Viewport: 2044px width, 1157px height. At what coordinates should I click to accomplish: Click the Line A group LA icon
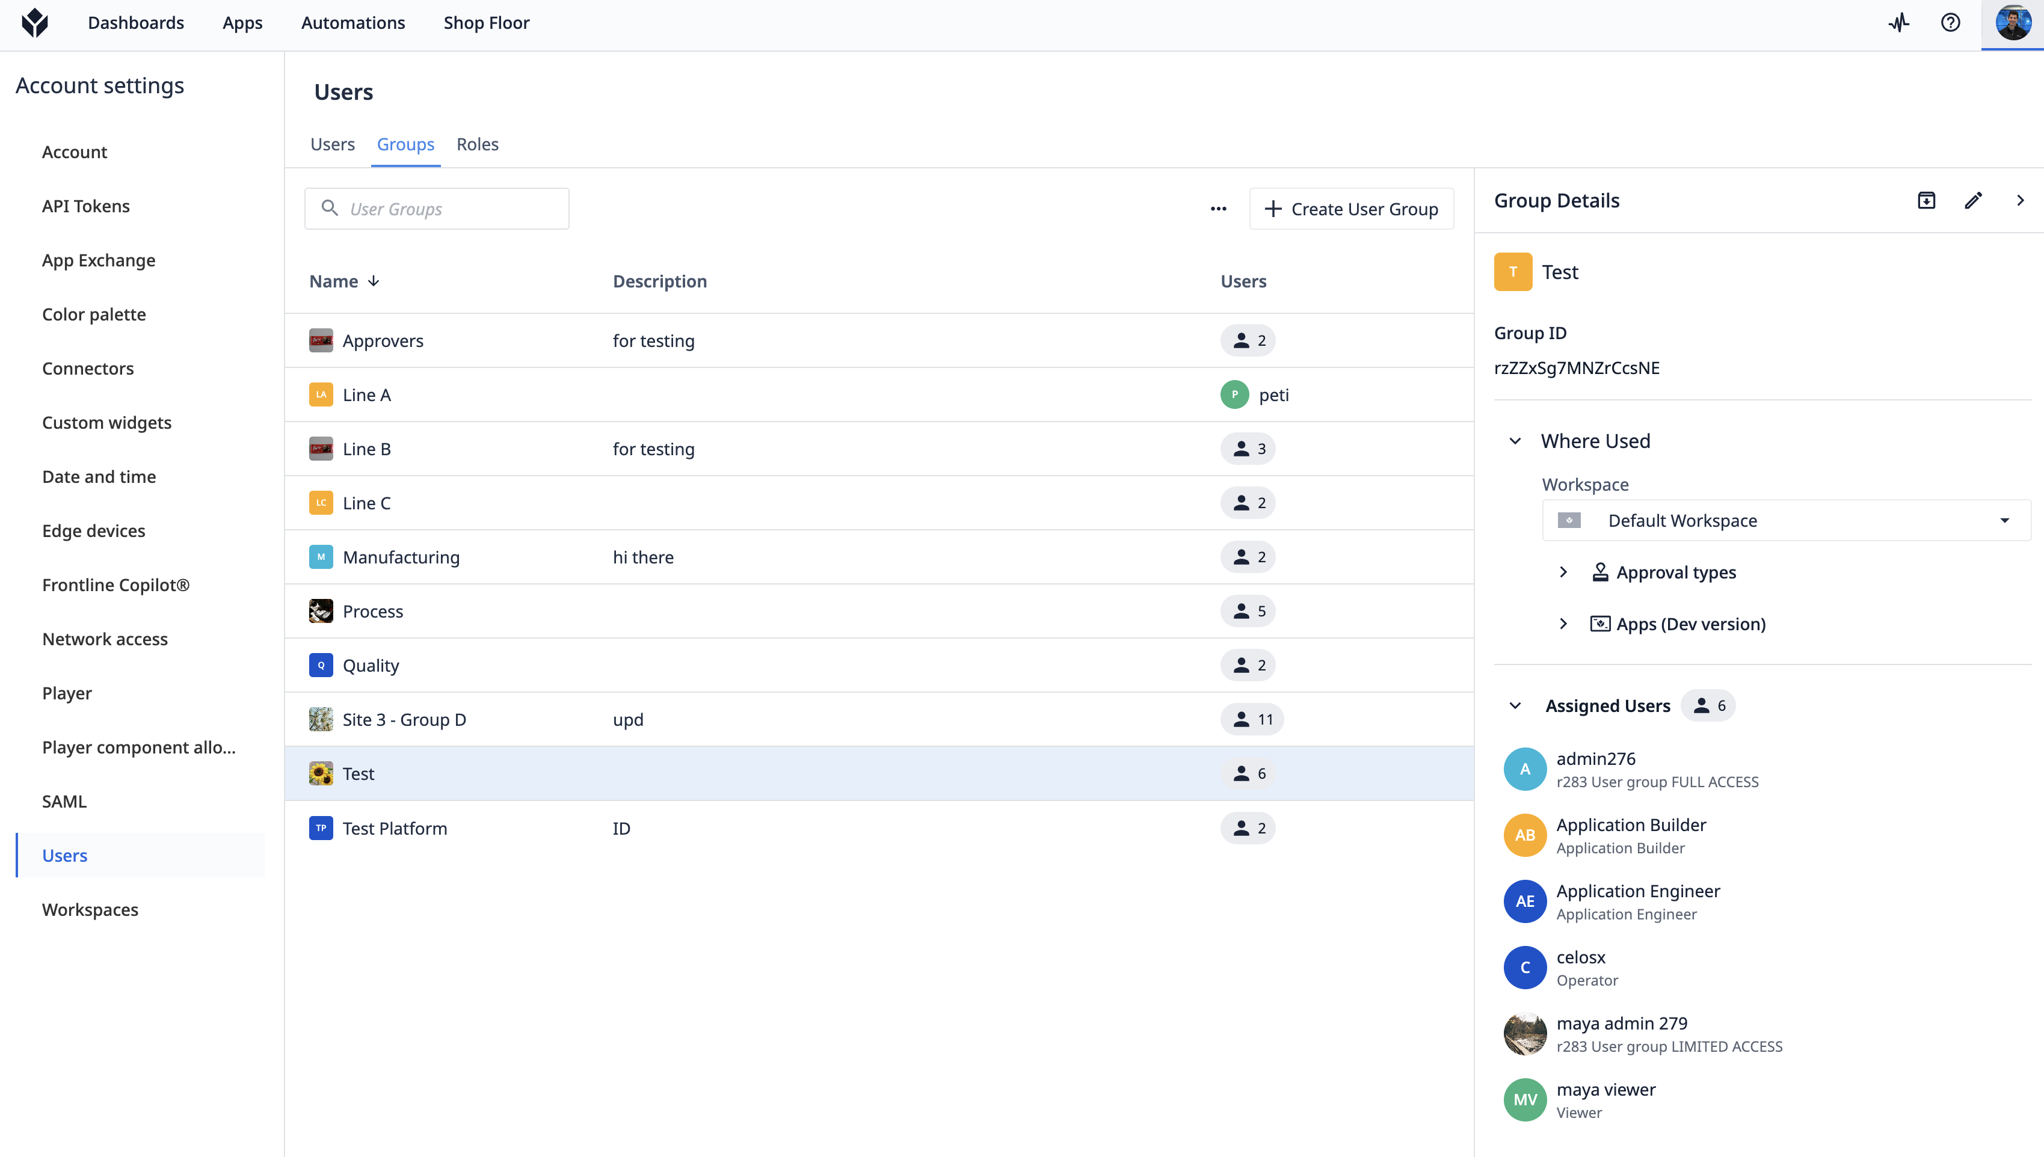pos(321,395)
